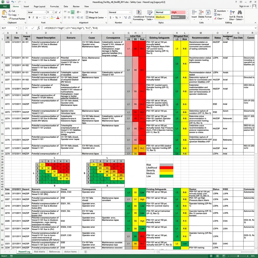
Task: Switch to the Page Layout ribbon tab
Action: pyautogui.click(x=40, y=6)
